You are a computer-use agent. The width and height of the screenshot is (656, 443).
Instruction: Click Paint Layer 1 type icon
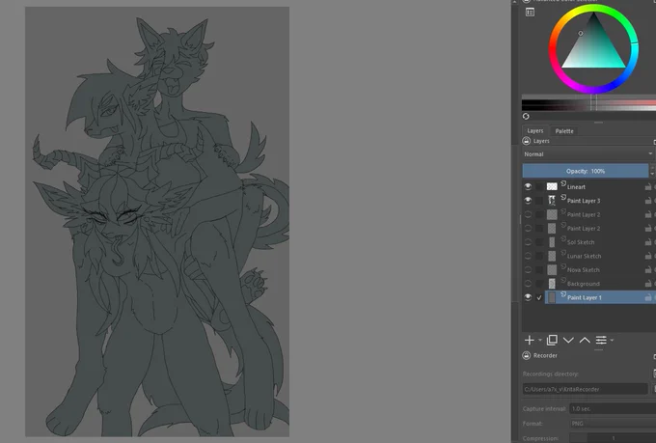pos(563,294)
